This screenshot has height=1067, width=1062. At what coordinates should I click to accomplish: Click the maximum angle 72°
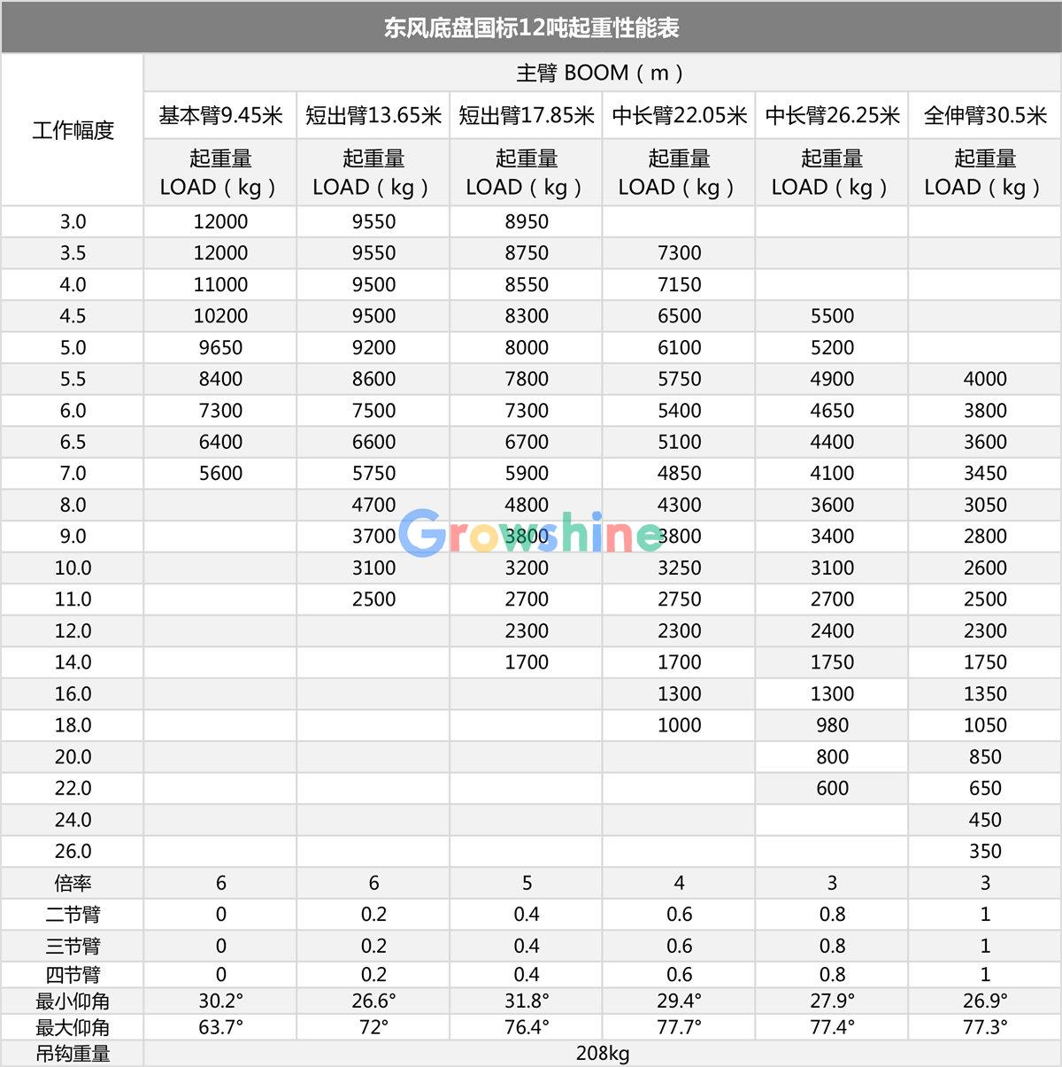click(373, 1027)
